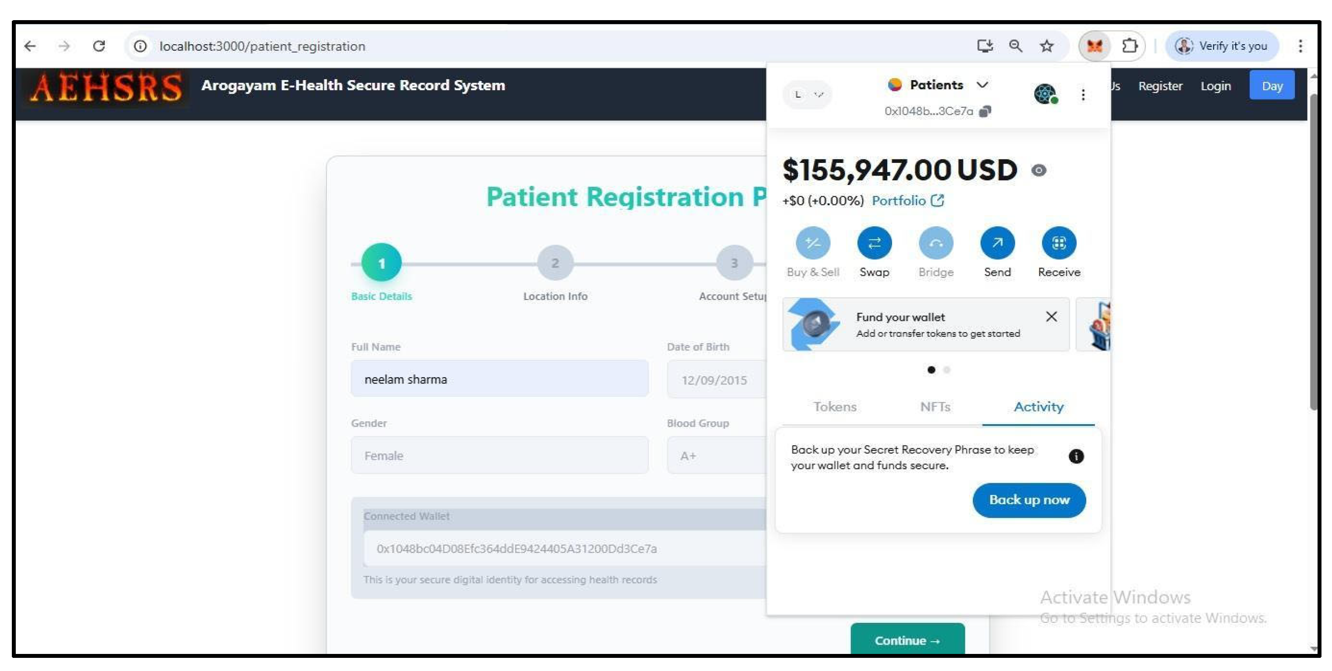Open the Gender dropdown showing Female
Viewport: 1332px width, 671px height.
[499, 456]
